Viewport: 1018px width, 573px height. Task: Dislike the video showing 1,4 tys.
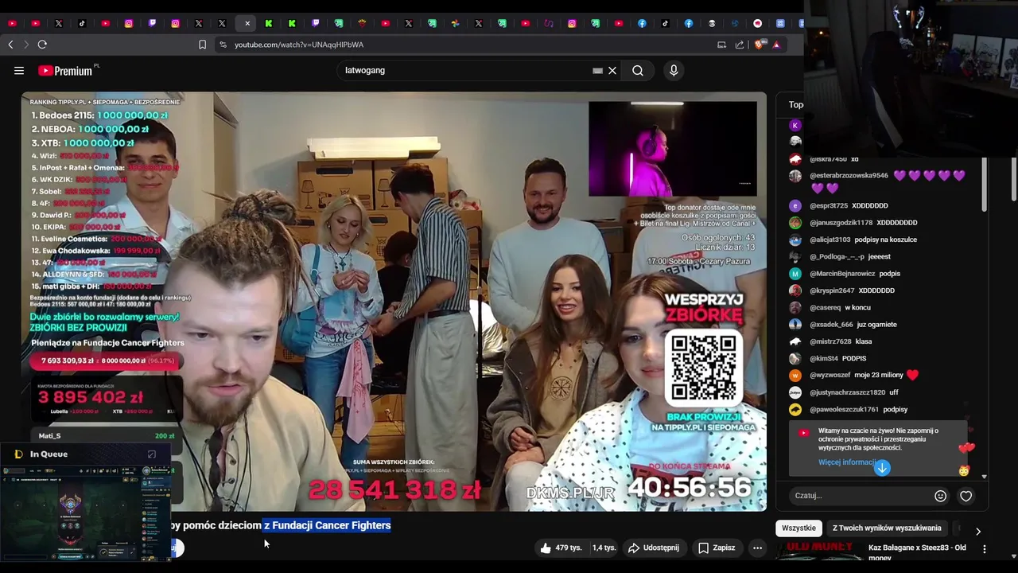tap(604, 548)
